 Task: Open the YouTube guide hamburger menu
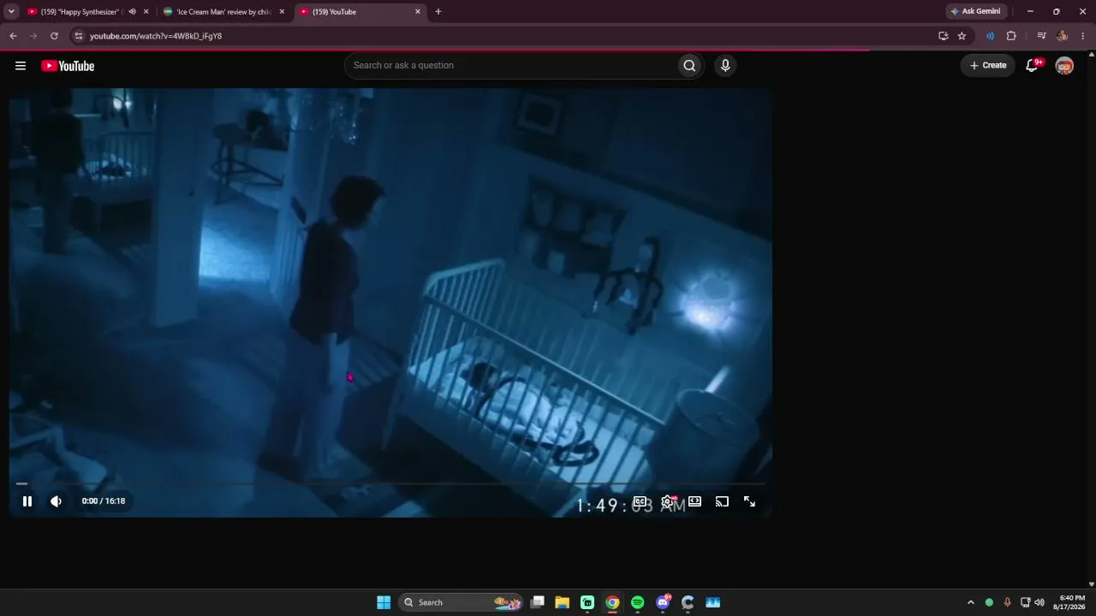click(x=21, y=66)
